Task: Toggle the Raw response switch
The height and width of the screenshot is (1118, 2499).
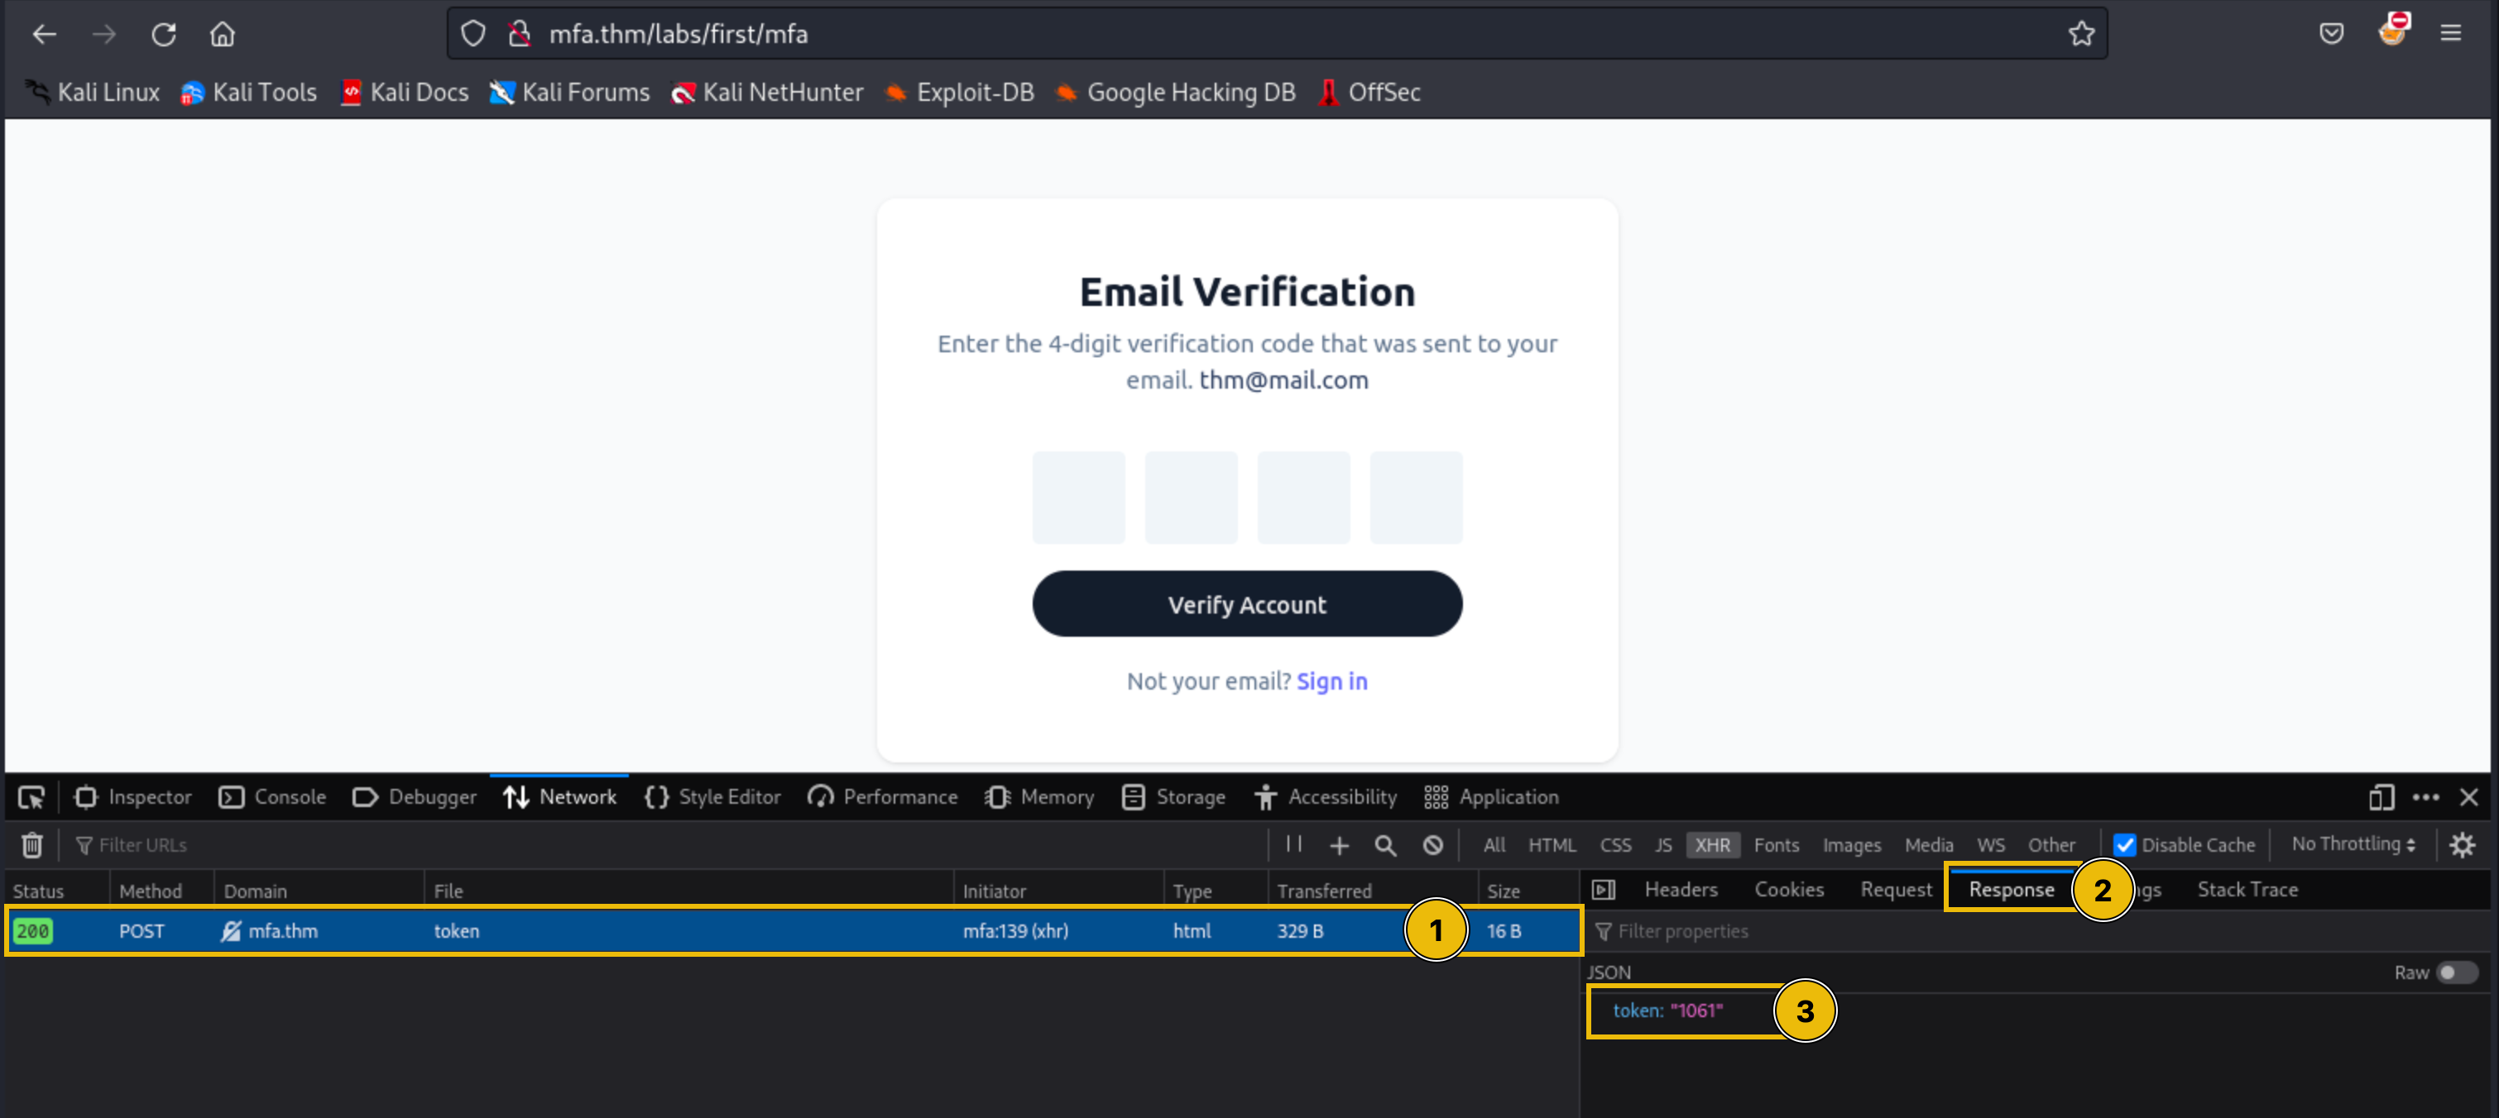Action: (2456, 972)
